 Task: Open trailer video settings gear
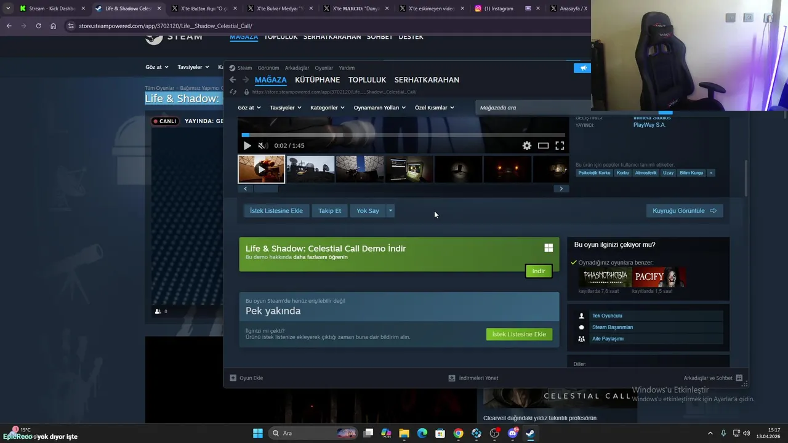(x=527, y=146)
